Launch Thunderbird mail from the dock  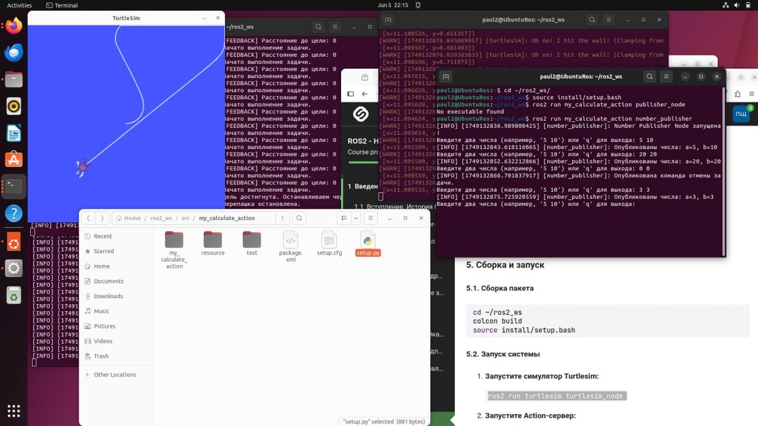tap(14, 53)
